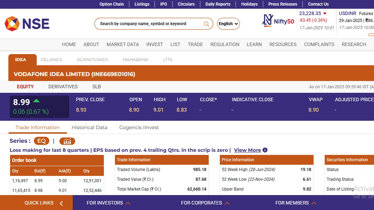Image resolution: width=374 pixels, height=210 pixels.
Task: Switch to the Historical Data tab
Action: 89,128
